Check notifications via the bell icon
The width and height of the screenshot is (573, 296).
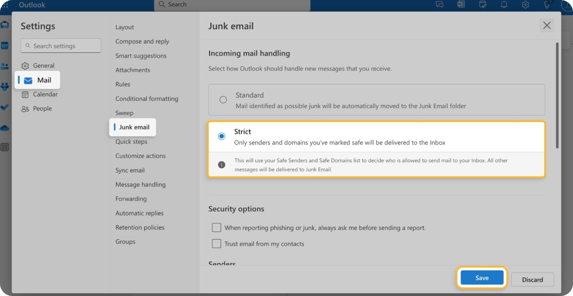pos(504,4)
